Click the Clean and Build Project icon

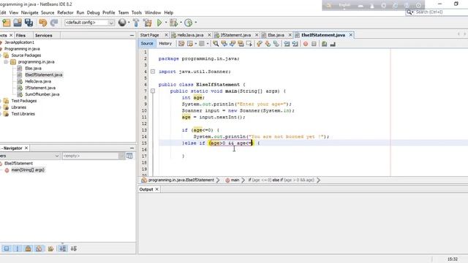[x=148, y=23]
